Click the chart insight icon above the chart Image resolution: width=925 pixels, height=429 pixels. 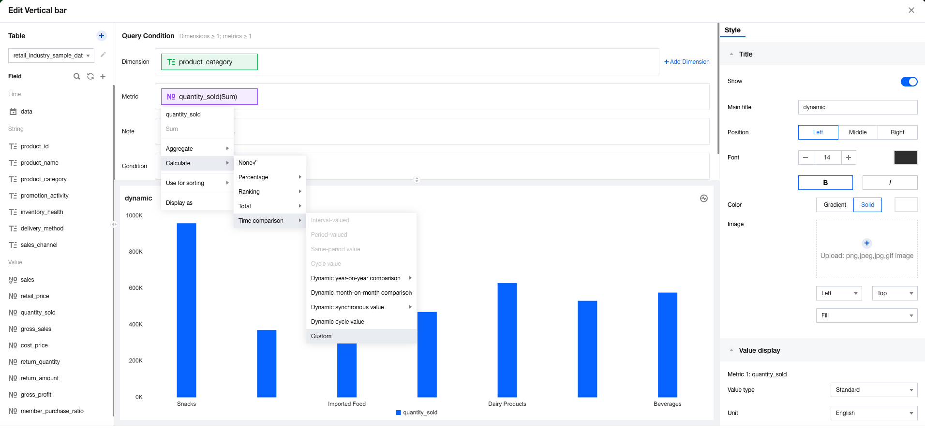click(x=704, y=199)
